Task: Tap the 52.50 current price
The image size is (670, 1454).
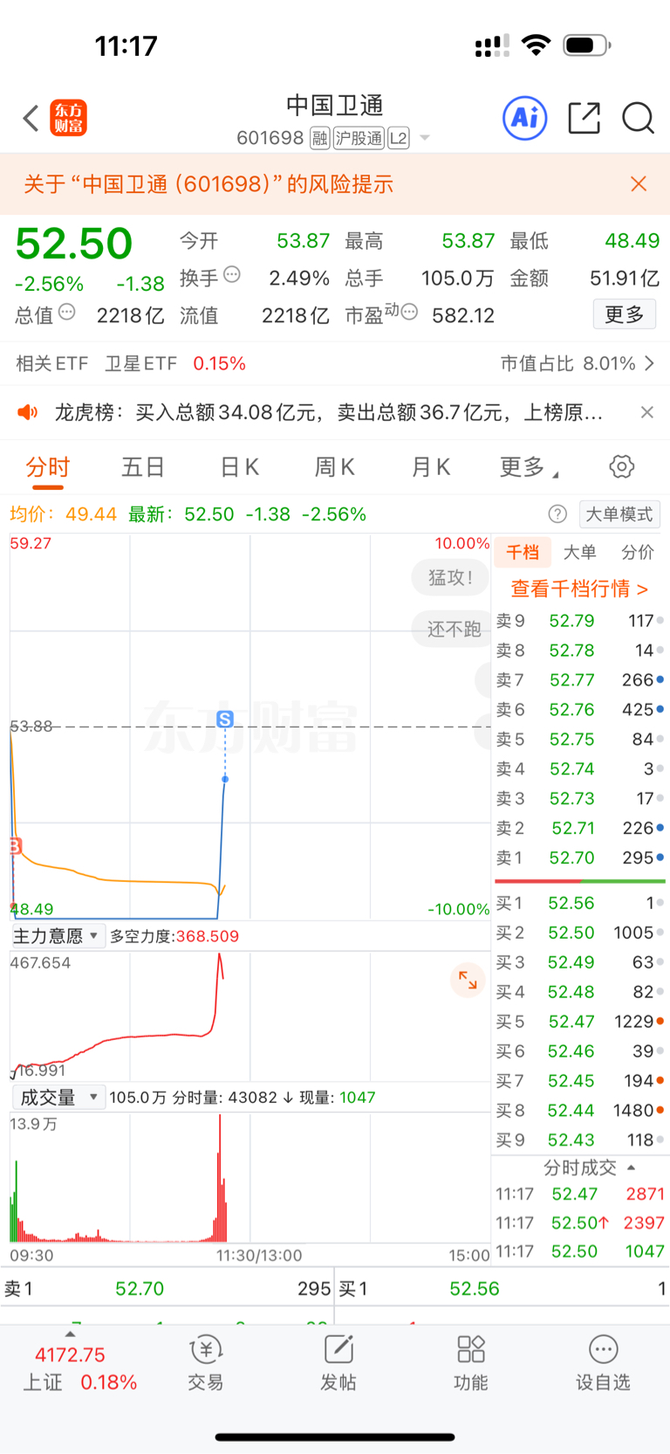Action: (x=74, y=244)
